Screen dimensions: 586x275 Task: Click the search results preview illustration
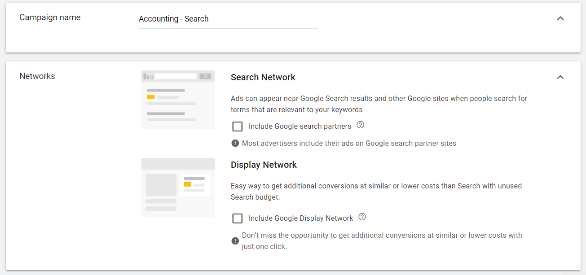(178, 99)
